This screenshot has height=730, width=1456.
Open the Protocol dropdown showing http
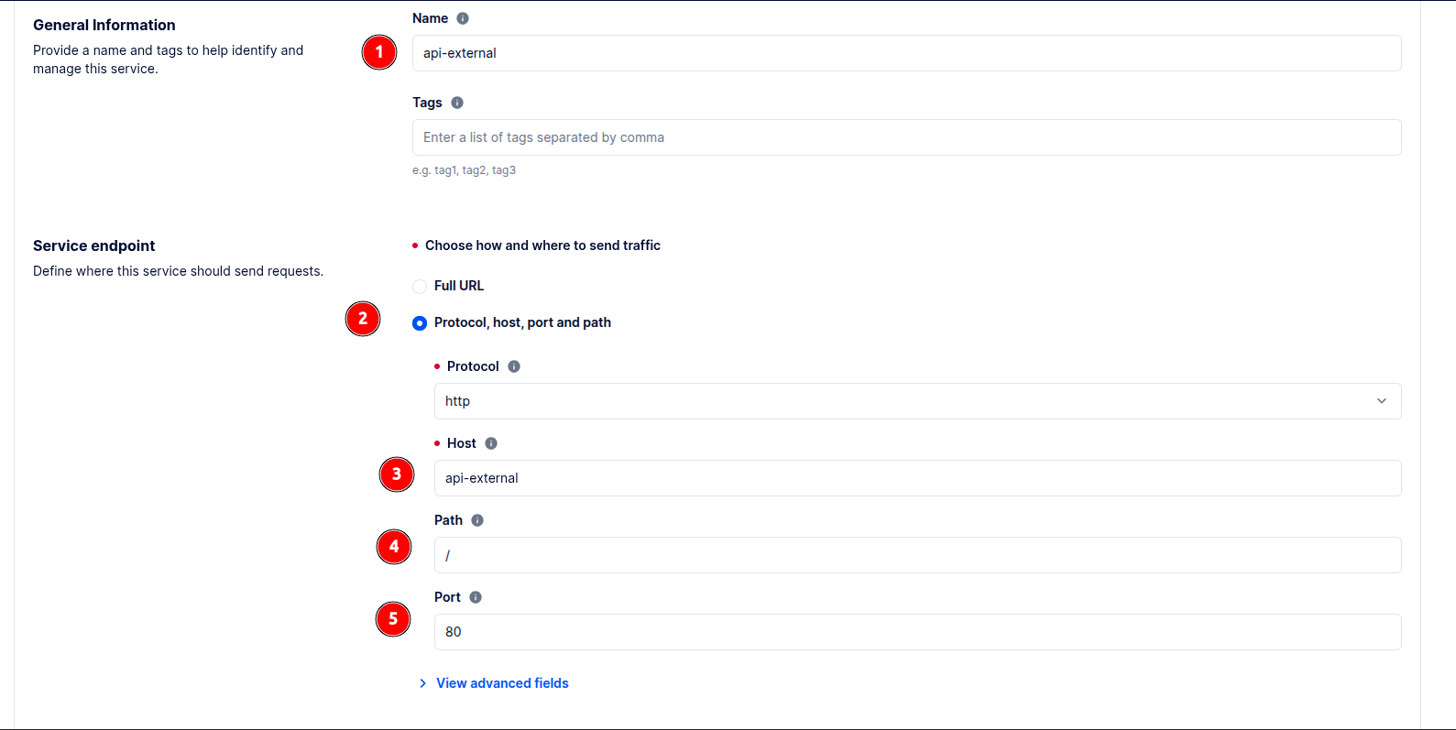click(x=916, y=401)
